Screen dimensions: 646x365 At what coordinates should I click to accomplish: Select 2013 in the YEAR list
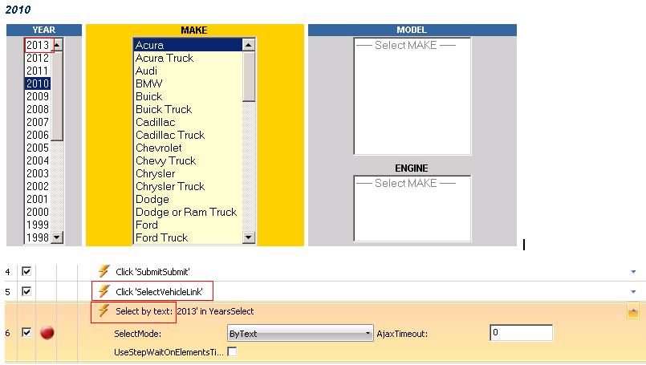38,45
